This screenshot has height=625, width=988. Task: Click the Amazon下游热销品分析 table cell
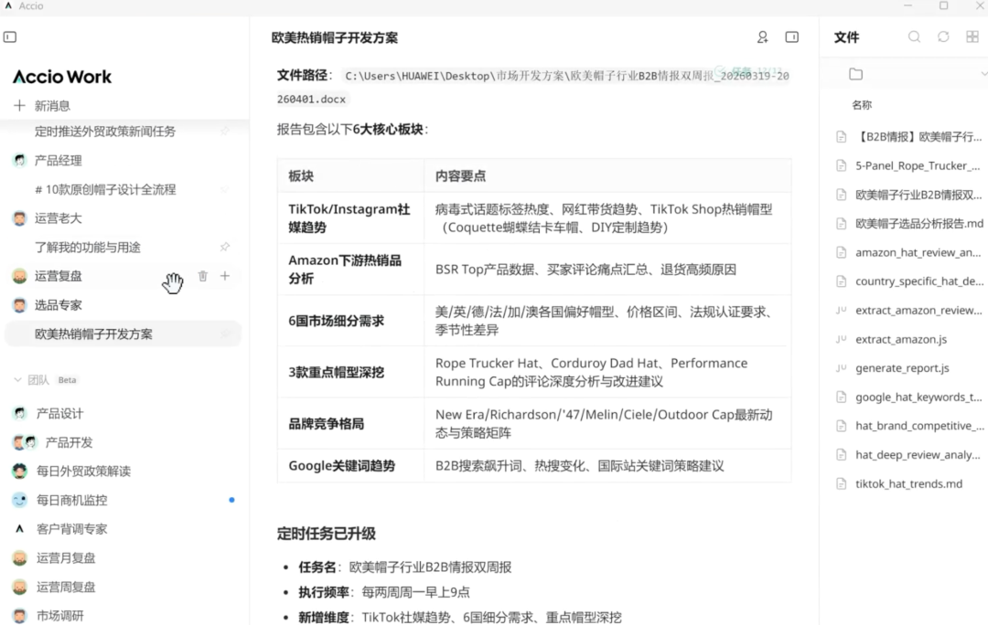pyautogui.click(x=349, y=269)
